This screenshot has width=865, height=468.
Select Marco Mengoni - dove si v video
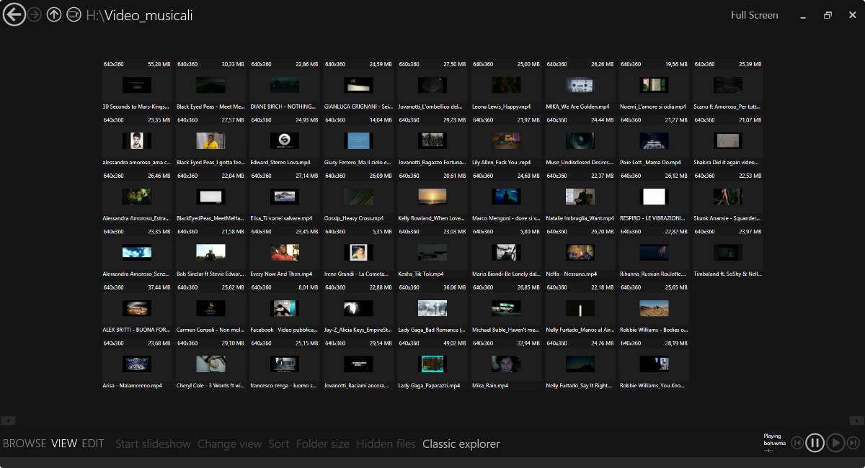506,197
